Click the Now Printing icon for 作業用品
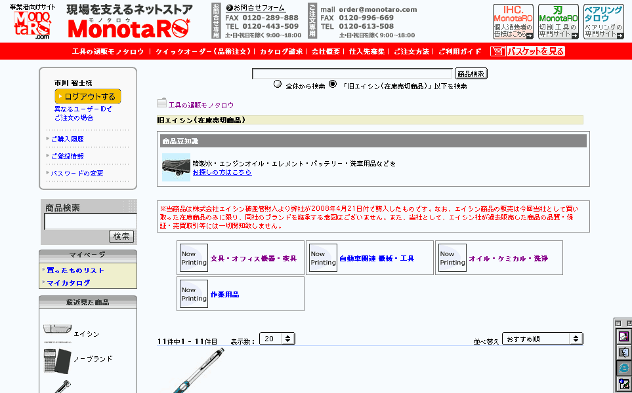 pos(194,294)
